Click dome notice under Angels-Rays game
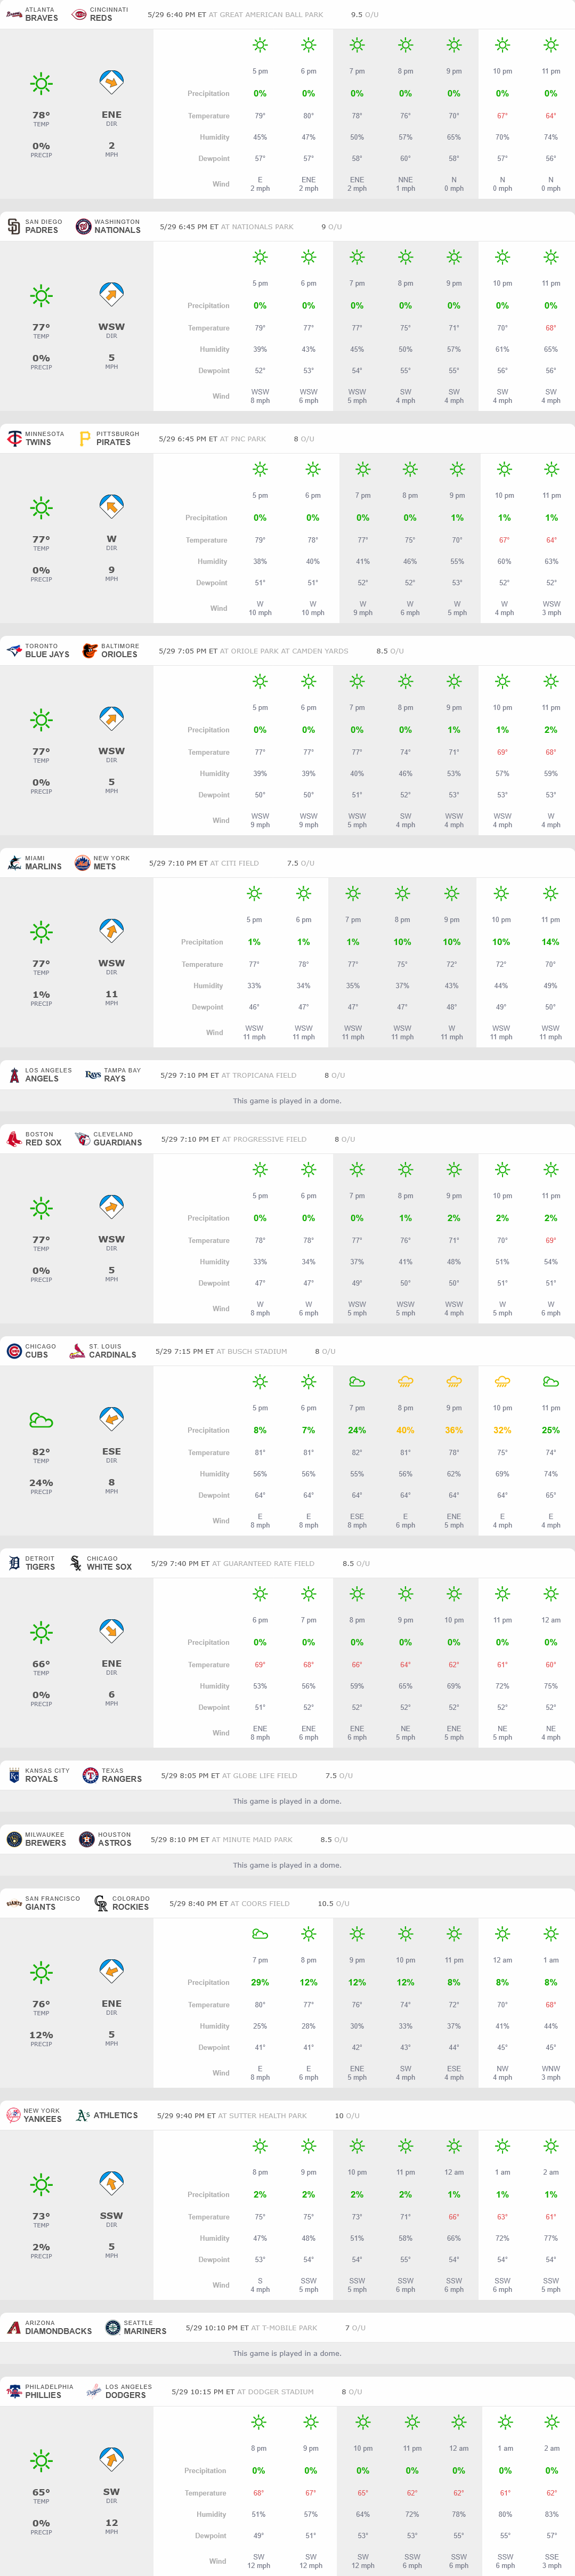575x2576 pixels. [x=287, y=1101]
